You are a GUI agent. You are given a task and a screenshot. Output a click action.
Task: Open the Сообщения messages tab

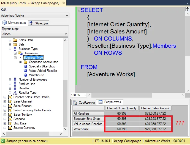point(84,103)
